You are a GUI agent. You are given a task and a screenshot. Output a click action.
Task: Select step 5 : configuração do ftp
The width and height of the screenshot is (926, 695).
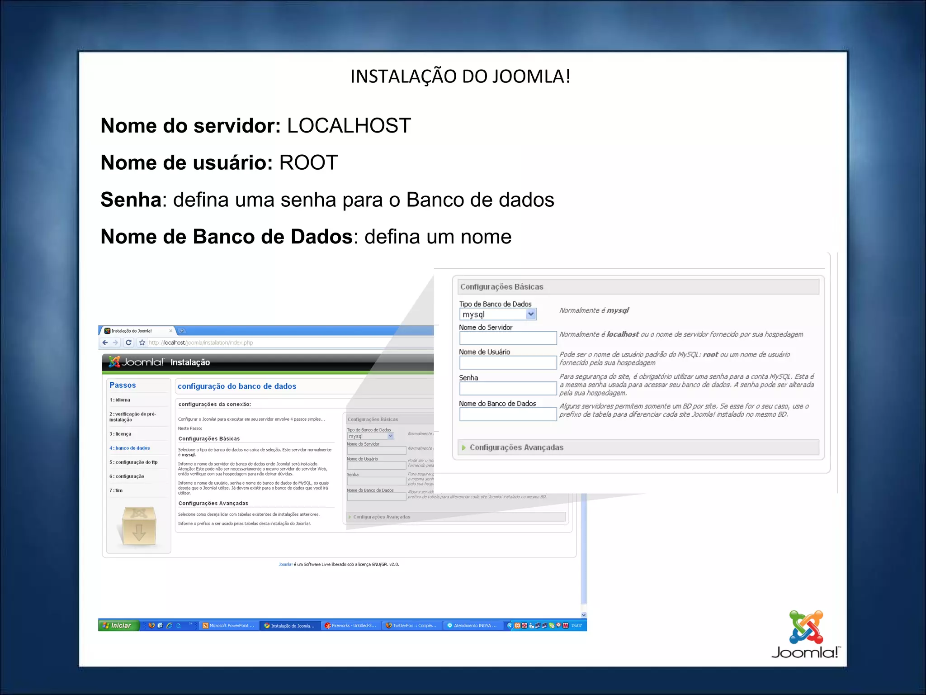click(x=133, y=462)
